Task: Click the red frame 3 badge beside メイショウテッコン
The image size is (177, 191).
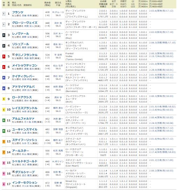Action: (x=4, y=67)
